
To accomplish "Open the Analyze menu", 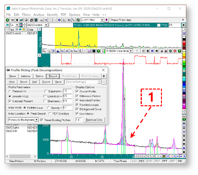I will click(x=39, y=15).
